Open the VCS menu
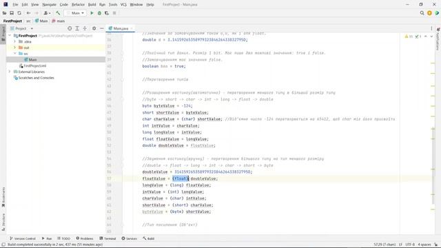441x248 pixels. [123, 5]
